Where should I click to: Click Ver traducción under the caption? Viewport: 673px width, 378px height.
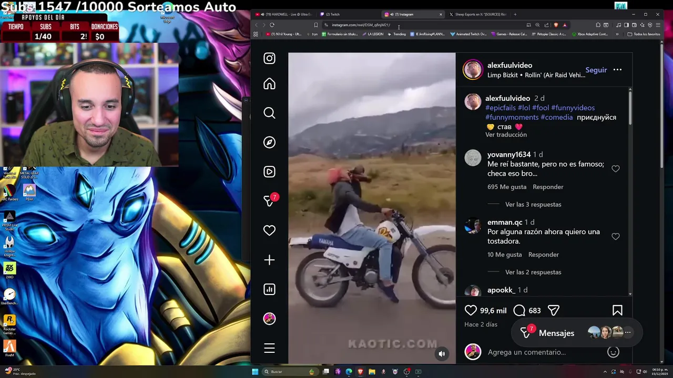click(x=506, y=134)
